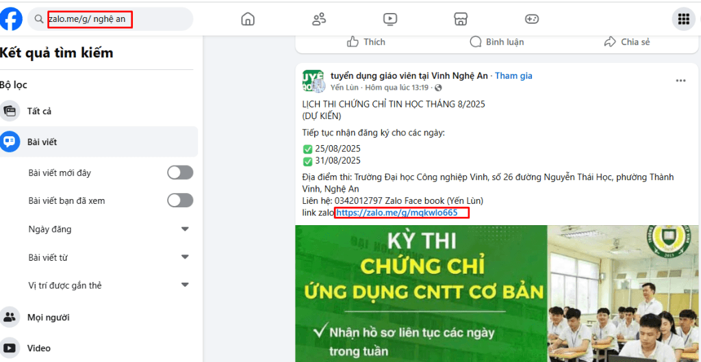Screen dimensions: 701x362
Task: Open the apps grid menu icon
Action: pyautogui.click(x=683, y=19)
